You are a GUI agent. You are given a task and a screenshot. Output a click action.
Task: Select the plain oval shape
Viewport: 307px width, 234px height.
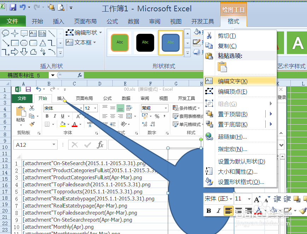[x=24, y=43]
